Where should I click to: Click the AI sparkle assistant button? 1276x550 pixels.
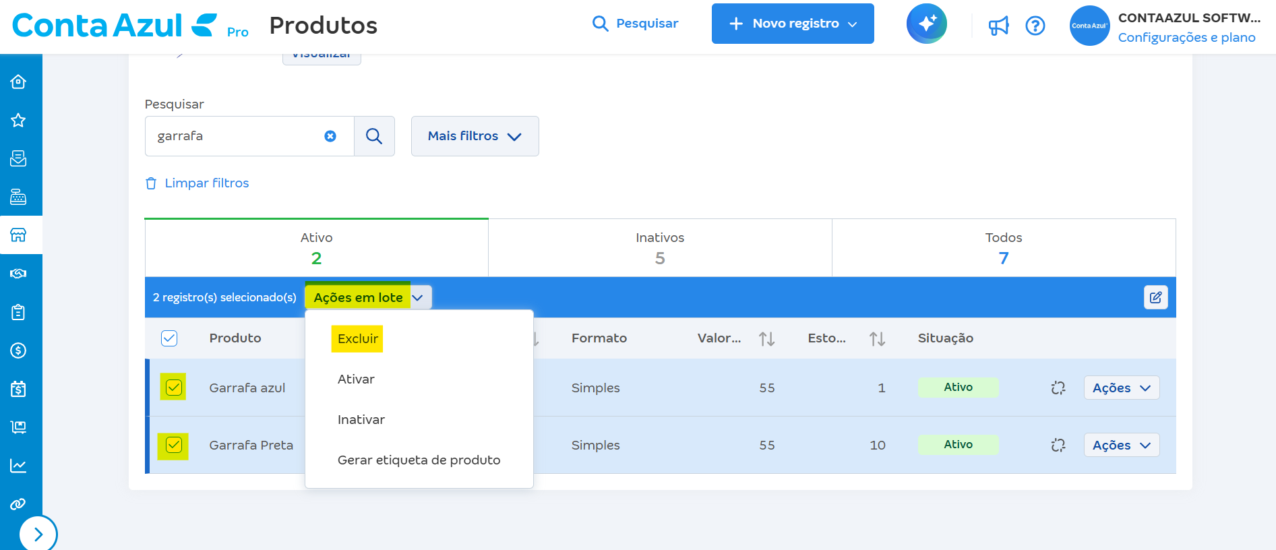pos(926,24)
